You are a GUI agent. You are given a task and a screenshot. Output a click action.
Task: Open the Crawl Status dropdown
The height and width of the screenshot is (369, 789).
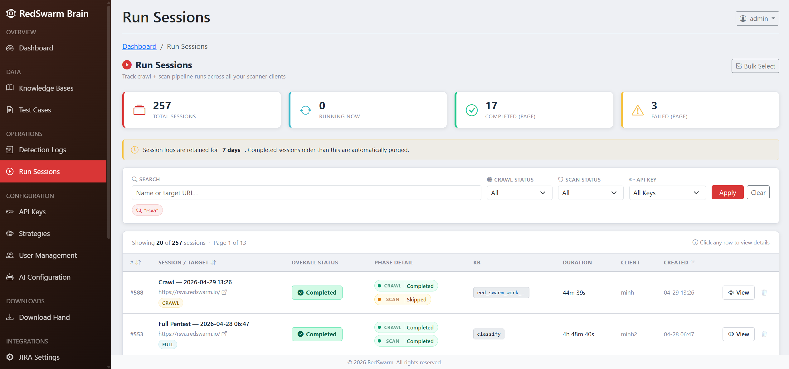pyautogui.click(x=519, y=192)
